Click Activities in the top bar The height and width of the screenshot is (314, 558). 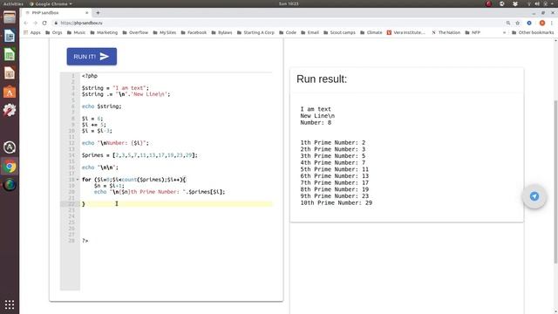[13, 3]
